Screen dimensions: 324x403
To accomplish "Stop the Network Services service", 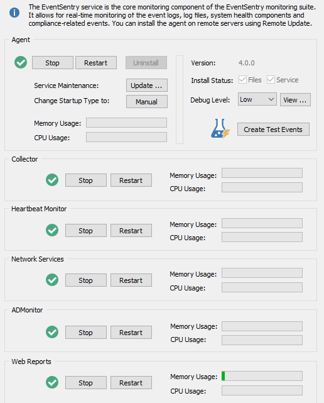I will (86, 280).
